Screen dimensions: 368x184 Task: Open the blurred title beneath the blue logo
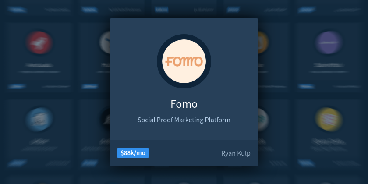coord(39,141)
